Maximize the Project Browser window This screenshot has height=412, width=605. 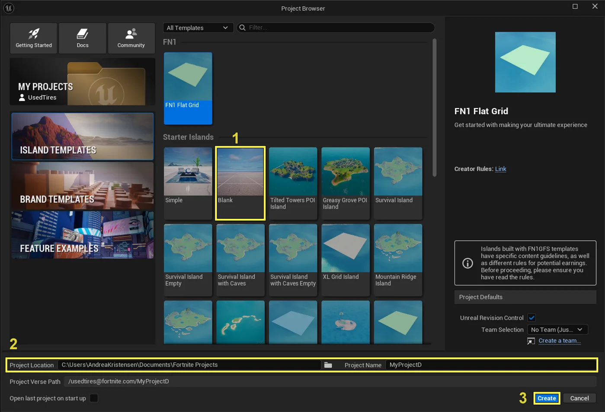575,6
